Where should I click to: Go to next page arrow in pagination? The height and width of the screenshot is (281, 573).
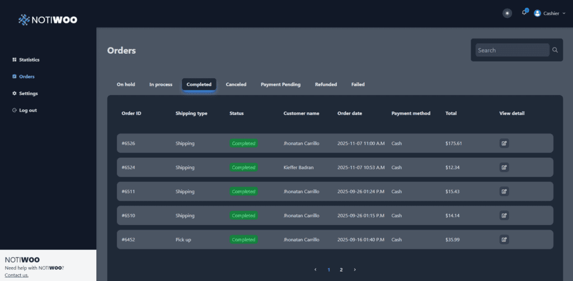[x=354, y=270]
